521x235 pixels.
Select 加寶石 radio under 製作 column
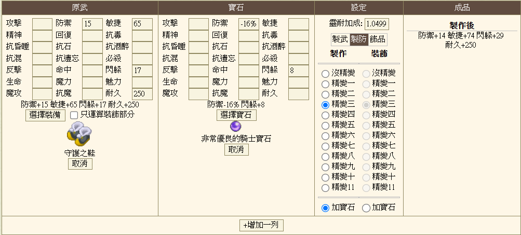tap(325, 209)
